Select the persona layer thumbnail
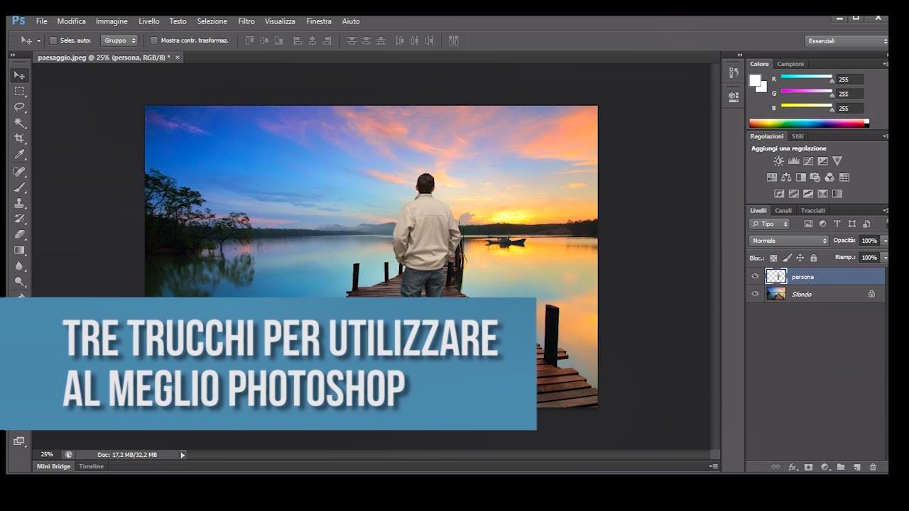The height and width of the screenshot is (511, 909). tap(776, 277)
